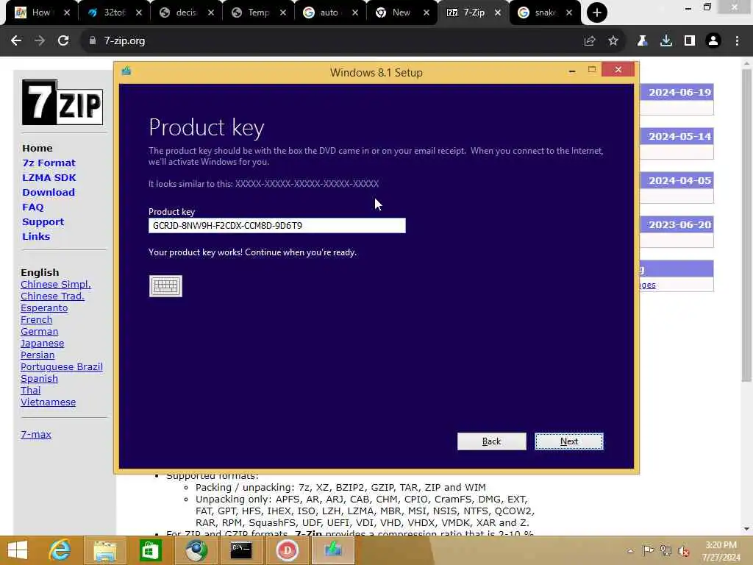Click the share page icon
Screen dimensions: 753x565
[x=590, y=41]
